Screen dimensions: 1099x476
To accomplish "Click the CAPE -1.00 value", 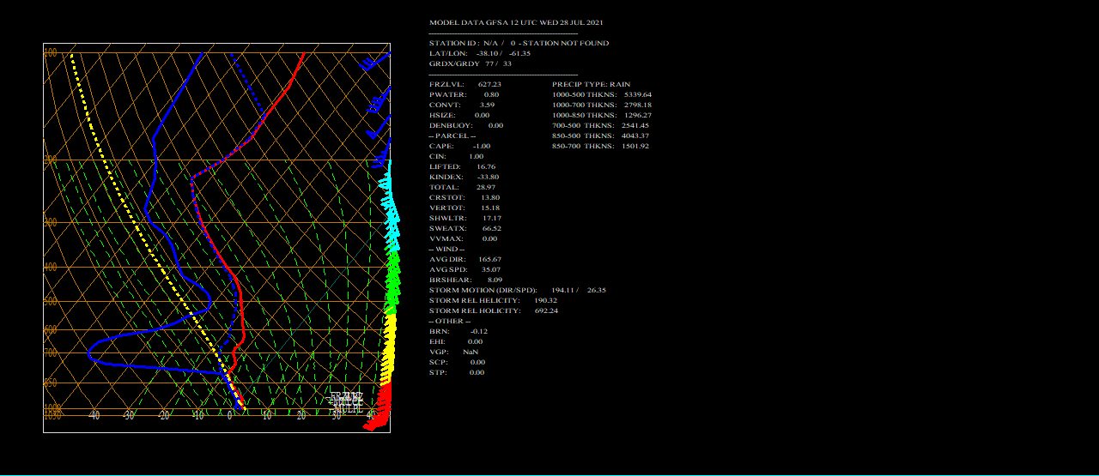I will (481, 146).
